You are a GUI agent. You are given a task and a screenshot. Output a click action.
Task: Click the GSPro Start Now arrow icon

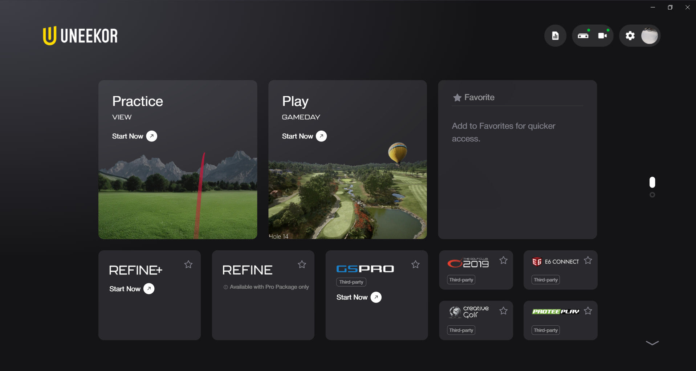(x=376, y=297)
